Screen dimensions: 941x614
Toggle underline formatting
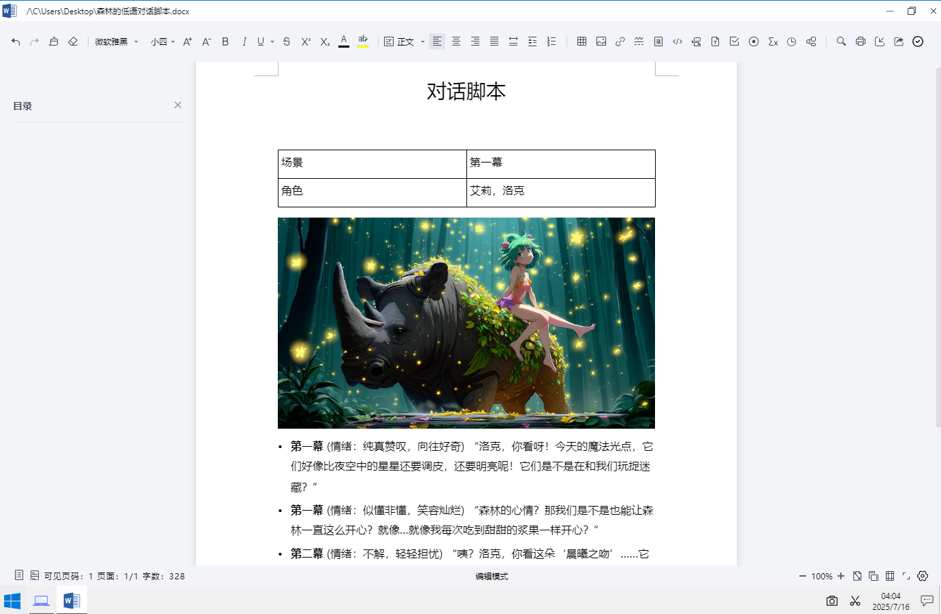click(x=261, y=41)
